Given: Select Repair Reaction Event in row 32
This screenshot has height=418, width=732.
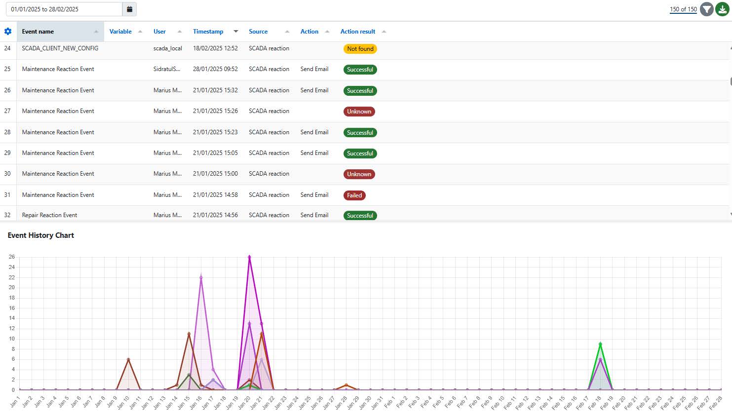Looking at the screenshot, I should point(50,215).
